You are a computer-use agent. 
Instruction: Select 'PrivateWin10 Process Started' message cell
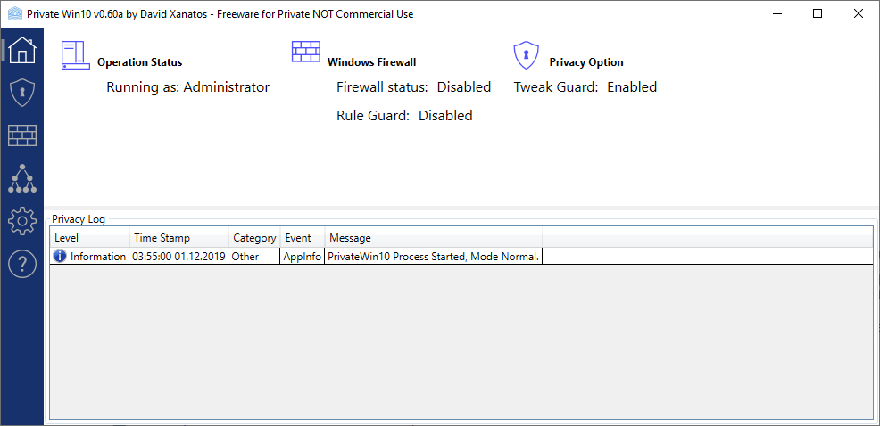[x=433, y=257]
